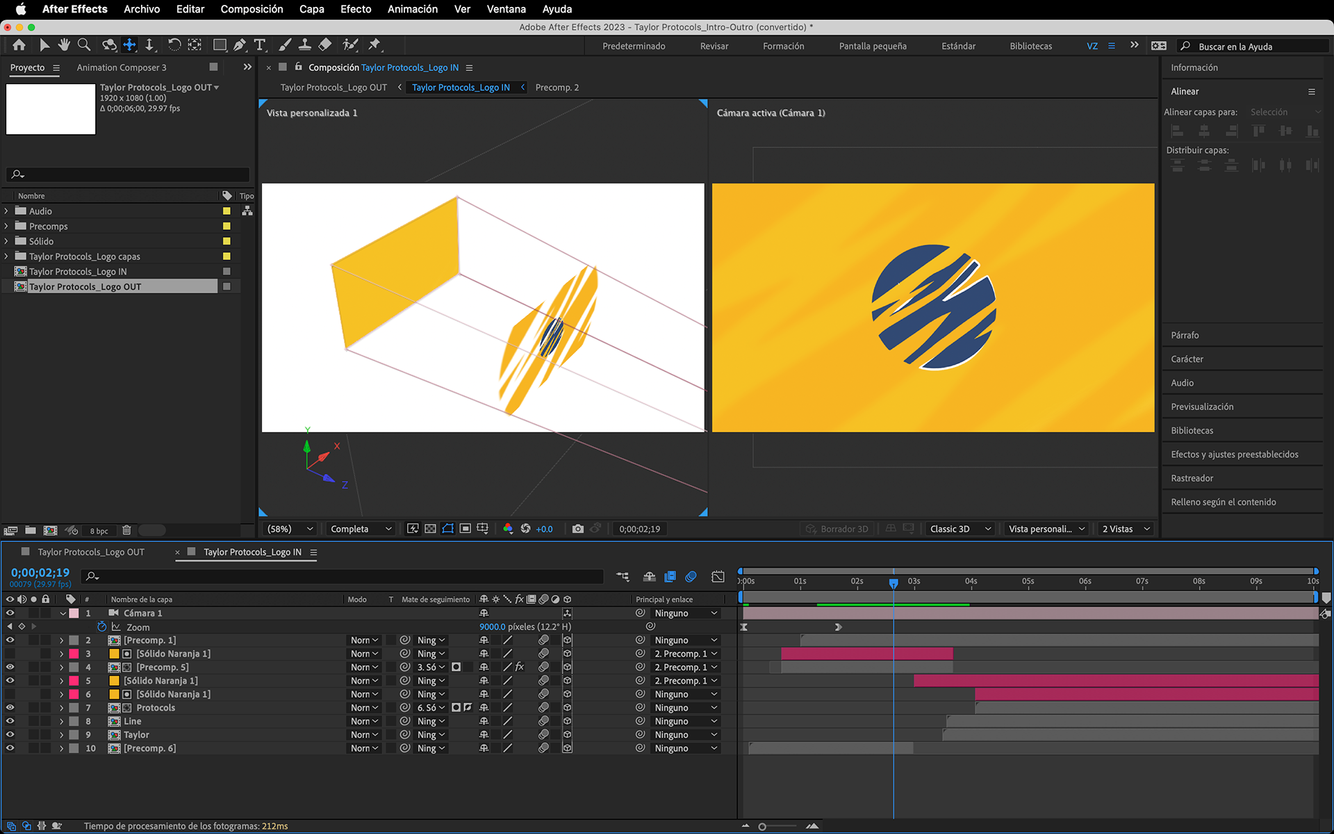The height and width of the screenshot is (834, 1334).
Task: Select the Rectangle shape tool
Action: [220, 45]
